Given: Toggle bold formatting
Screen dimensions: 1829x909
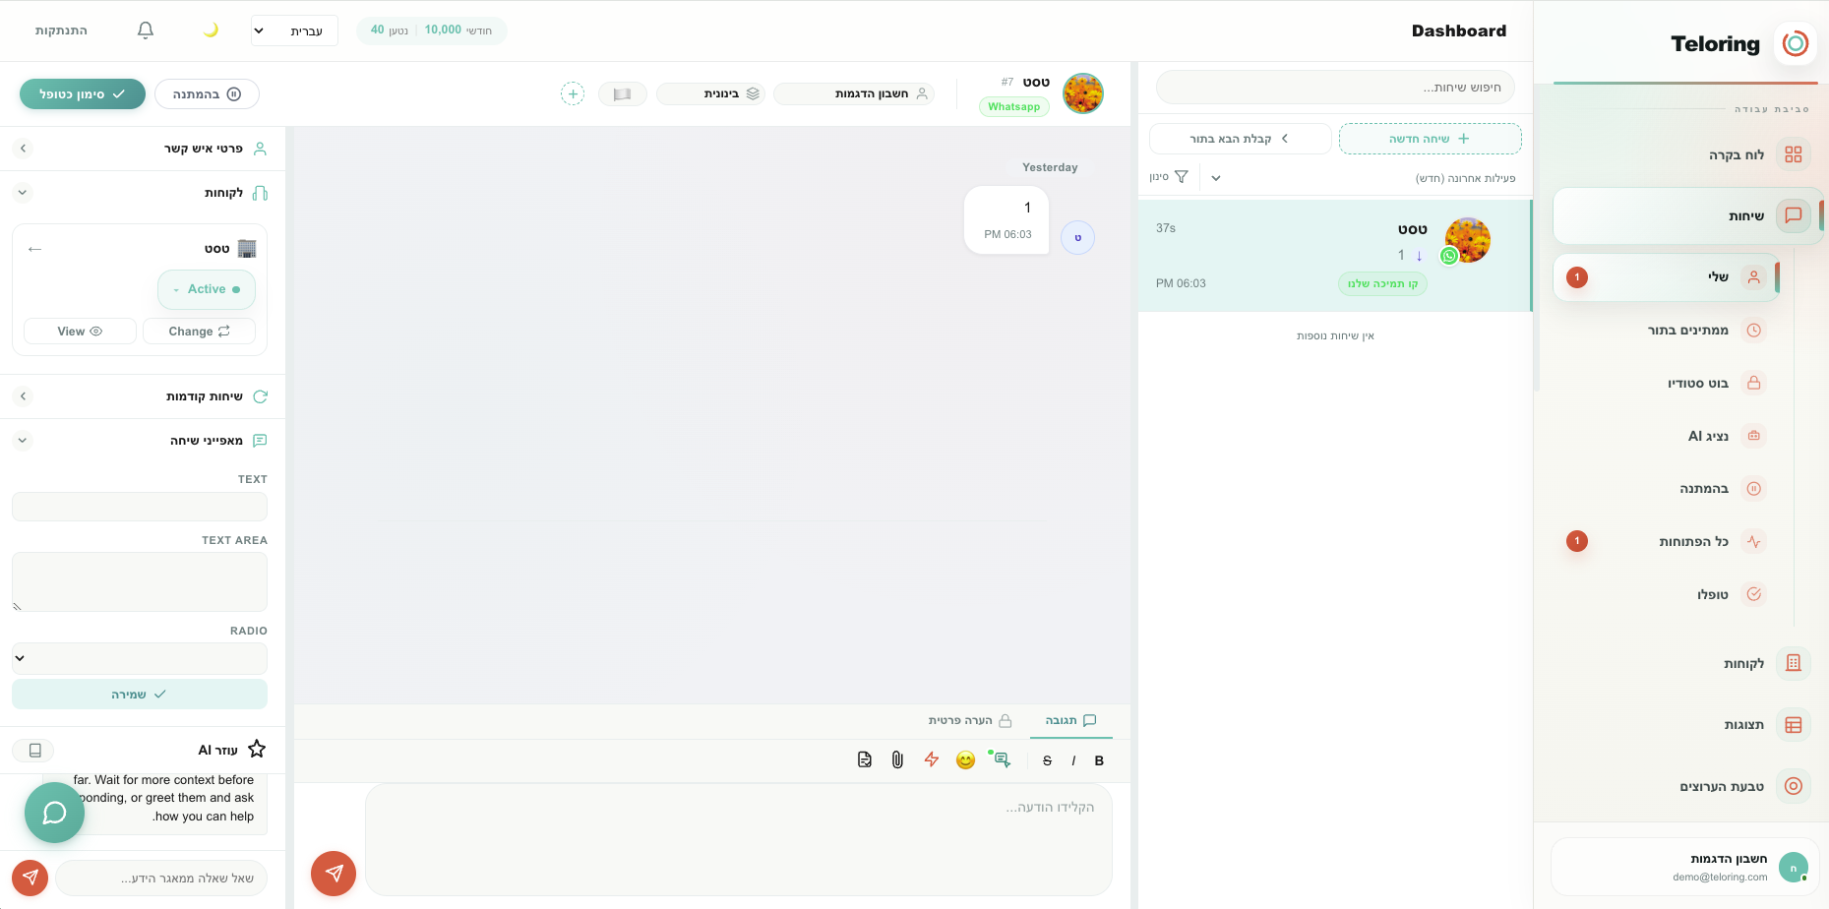Looking at the screenshot, I should [x=1099, y=760].
